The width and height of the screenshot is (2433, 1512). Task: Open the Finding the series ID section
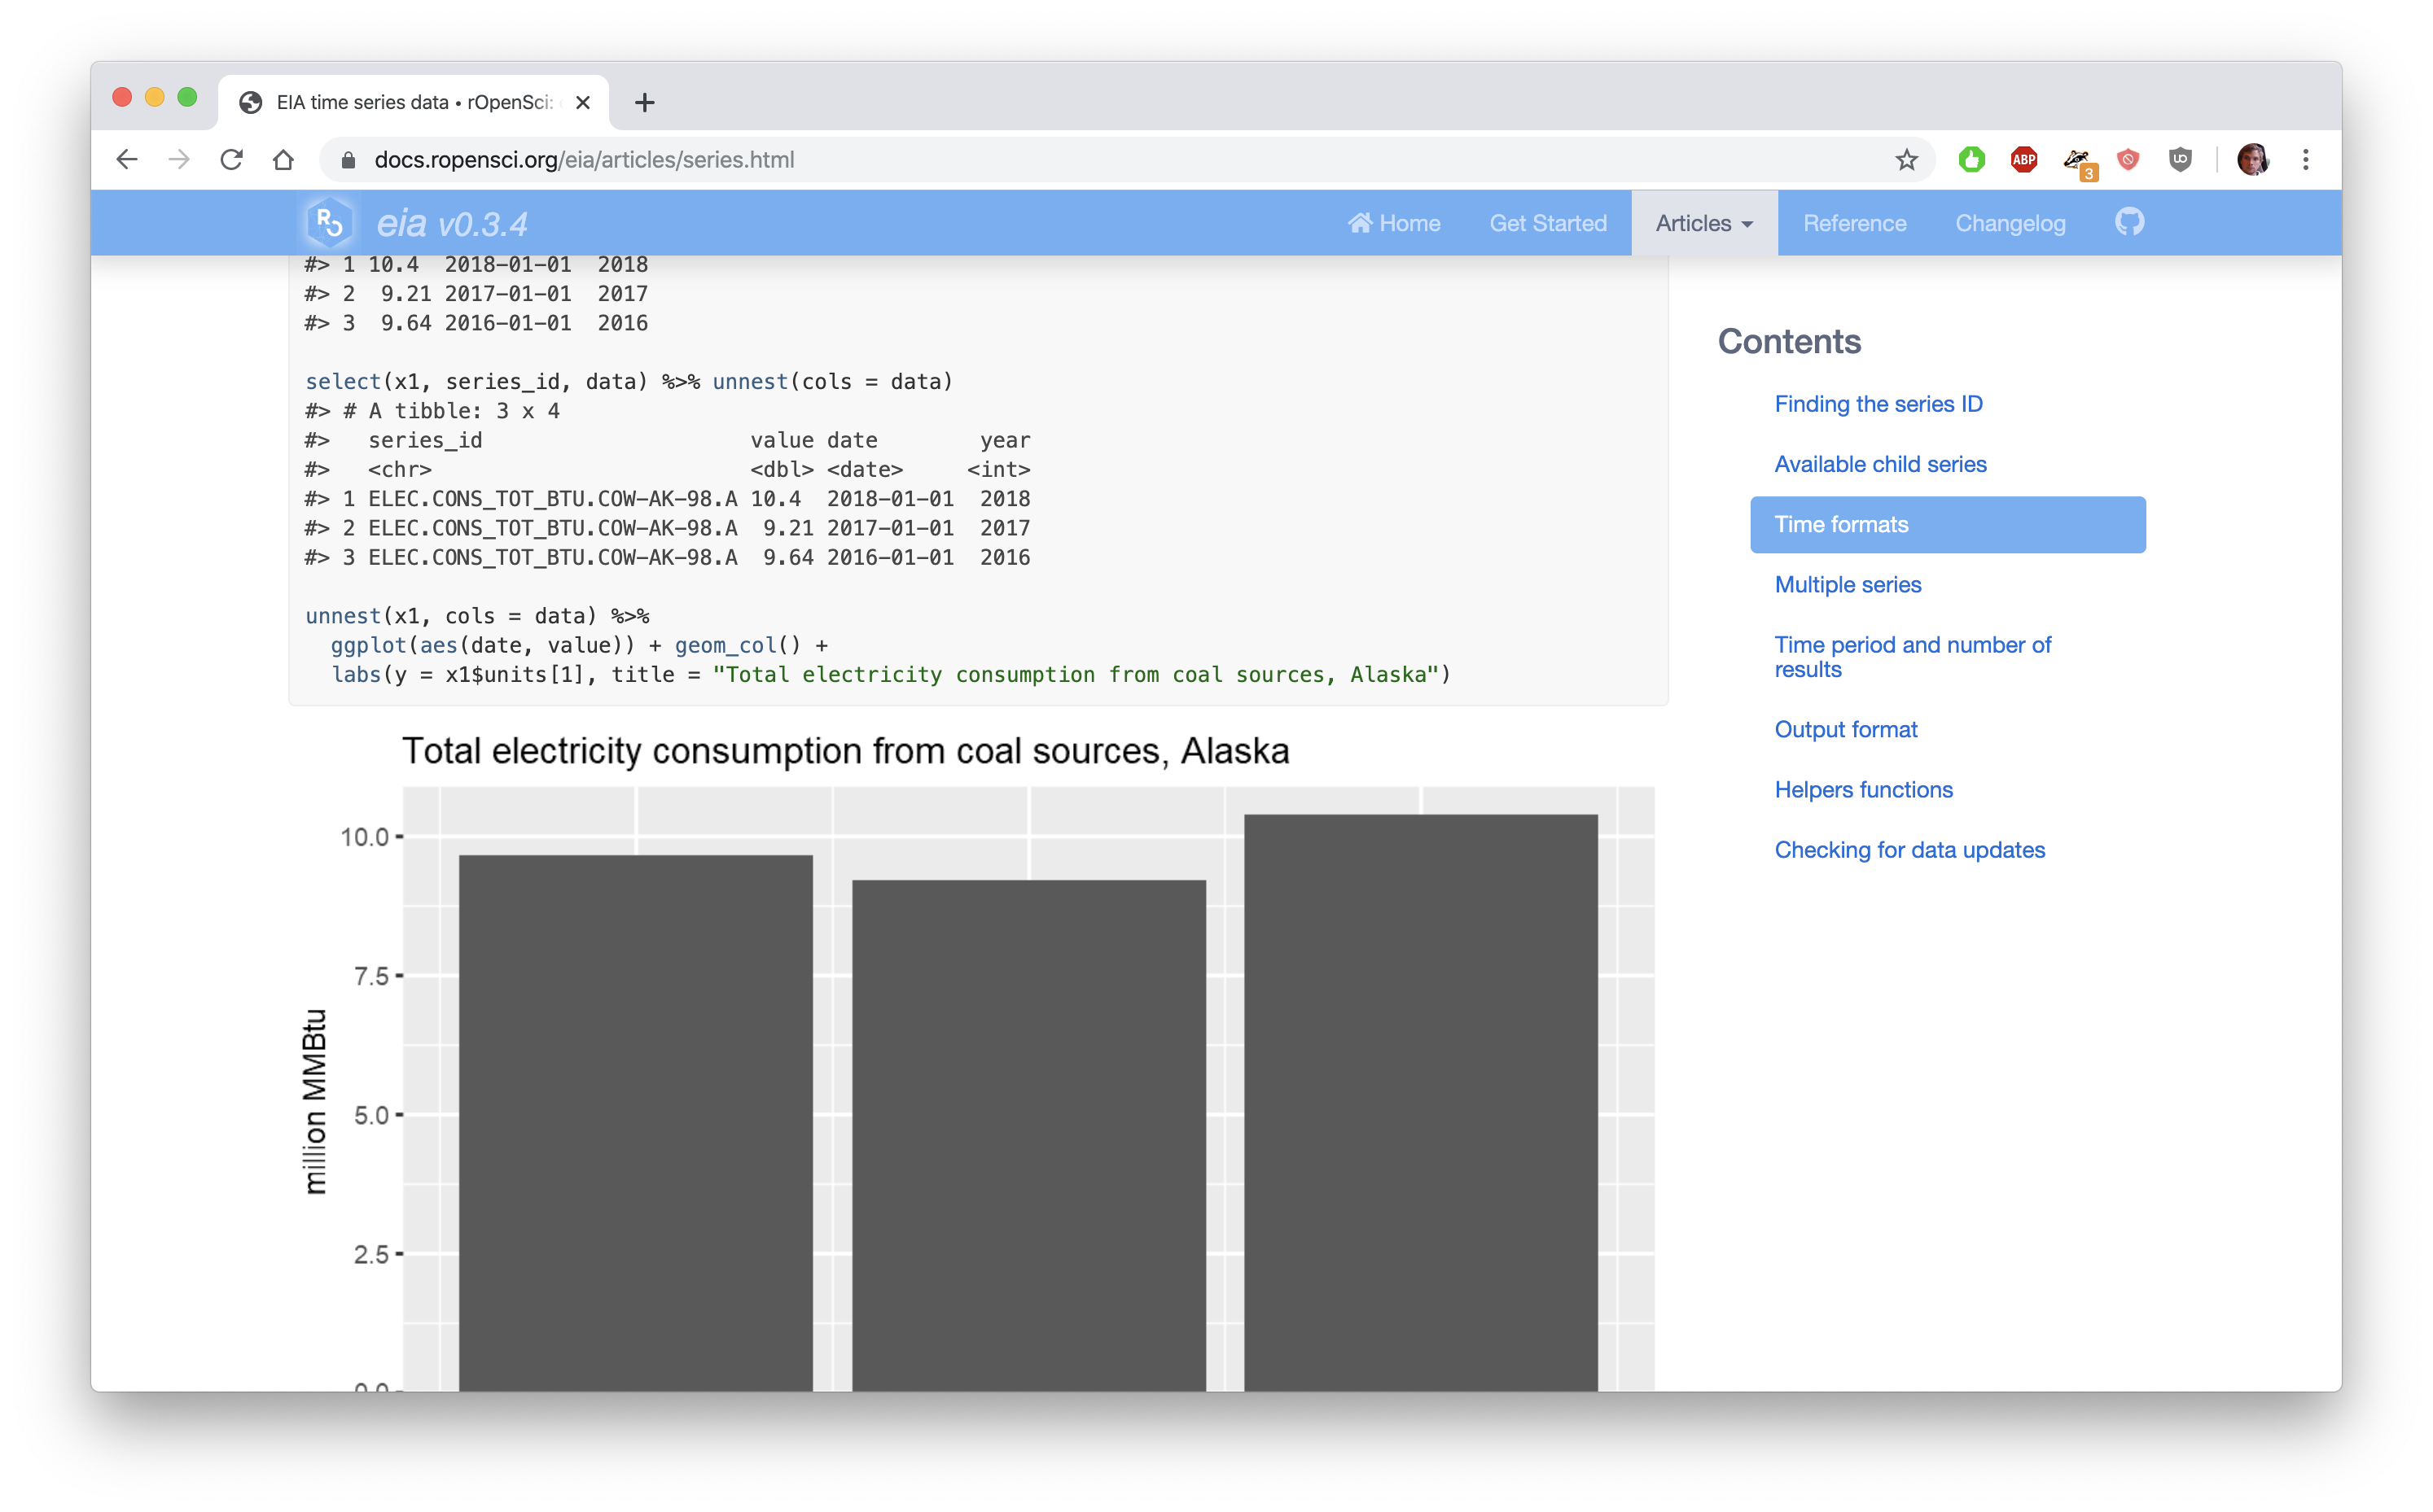tap(1878, 404)
